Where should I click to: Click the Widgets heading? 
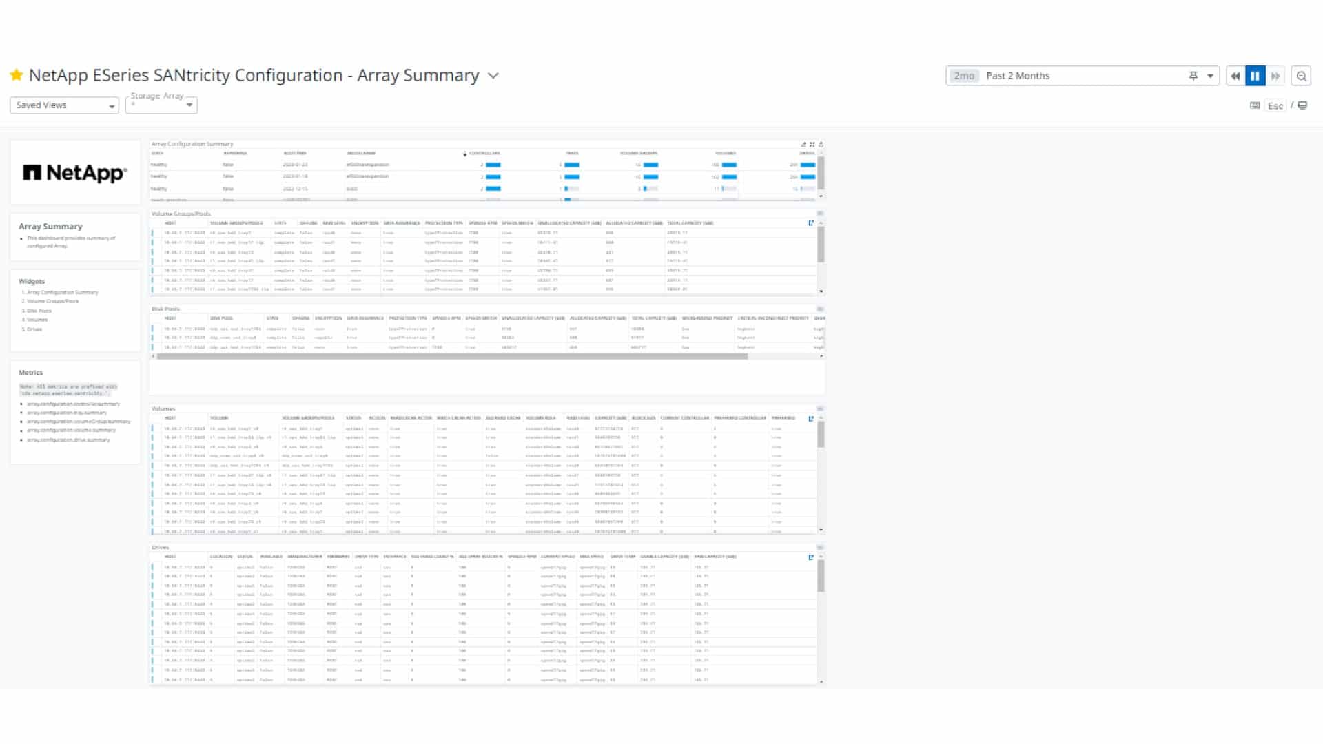coord(32,281)
